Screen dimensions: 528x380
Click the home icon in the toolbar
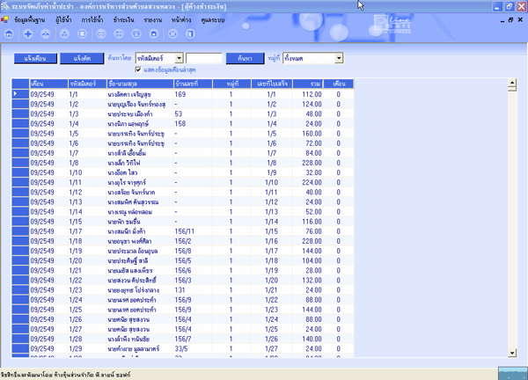9,33
